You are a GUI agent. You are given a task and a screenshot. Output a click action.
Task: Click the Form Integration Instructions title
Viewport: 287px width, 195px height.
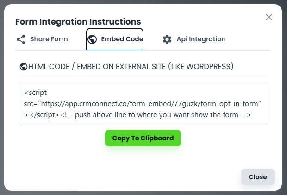click(x=78, y=22)
